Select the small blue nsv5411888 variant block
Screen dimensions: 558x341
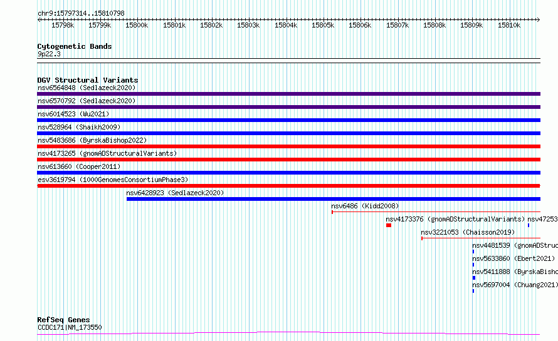coord(473,278)
